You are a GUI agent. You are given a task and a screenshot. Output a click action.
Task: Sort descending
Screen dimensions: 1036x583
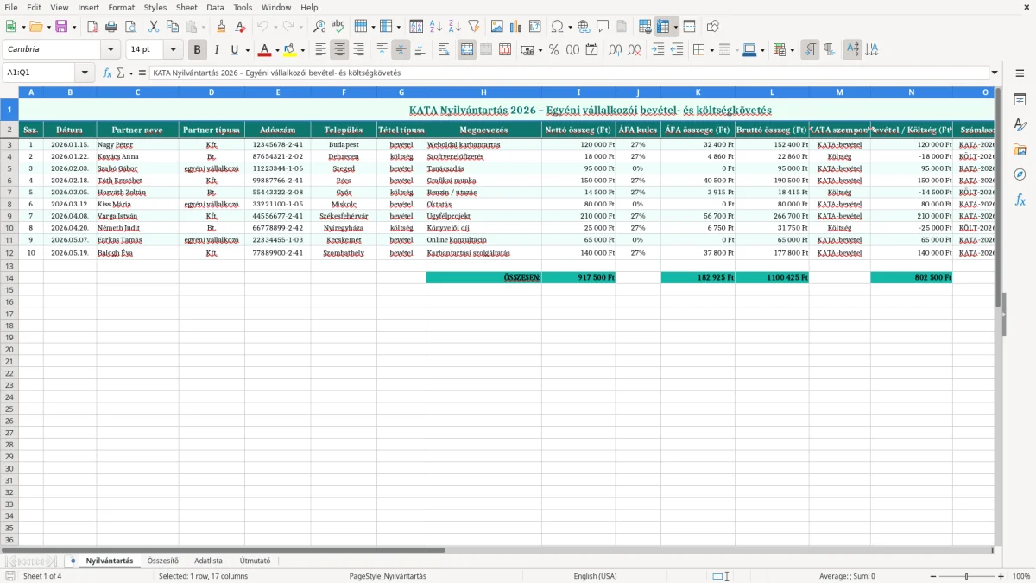tap(455, 27)
